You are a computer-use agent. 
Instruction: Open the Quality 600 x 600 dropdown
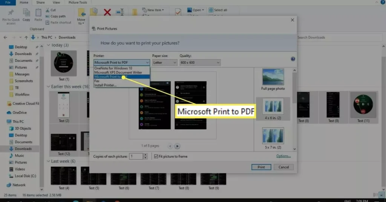tap(200, 63)
